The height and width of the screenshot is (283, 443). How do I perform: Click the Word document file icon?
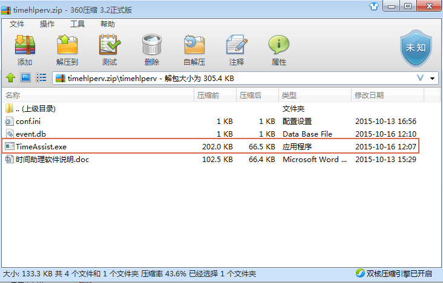coord(9,159)
